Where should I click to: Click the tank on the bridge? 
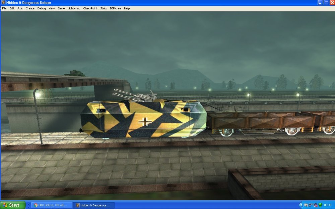point(75,73)
